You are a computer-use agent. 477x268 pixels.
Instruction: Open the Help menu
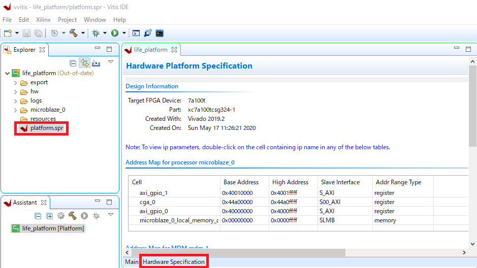pyautogui.click(x=119, y=20)
